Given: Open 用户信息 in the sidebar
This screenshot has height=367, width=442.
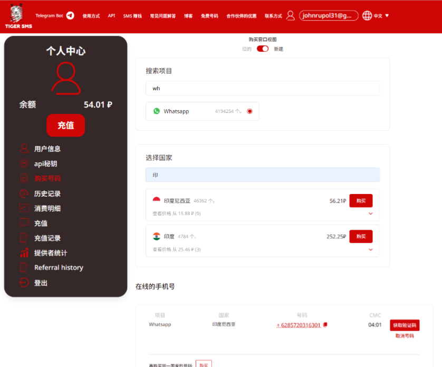Looking at the screenshot, I should pyautogui.click(x=47, y=149).
